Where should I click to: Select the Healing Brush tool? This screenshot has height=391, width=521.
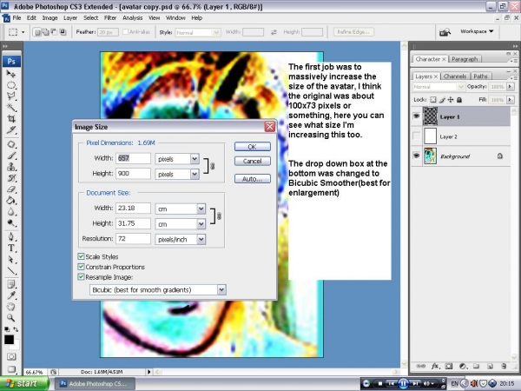click(11, 144)
